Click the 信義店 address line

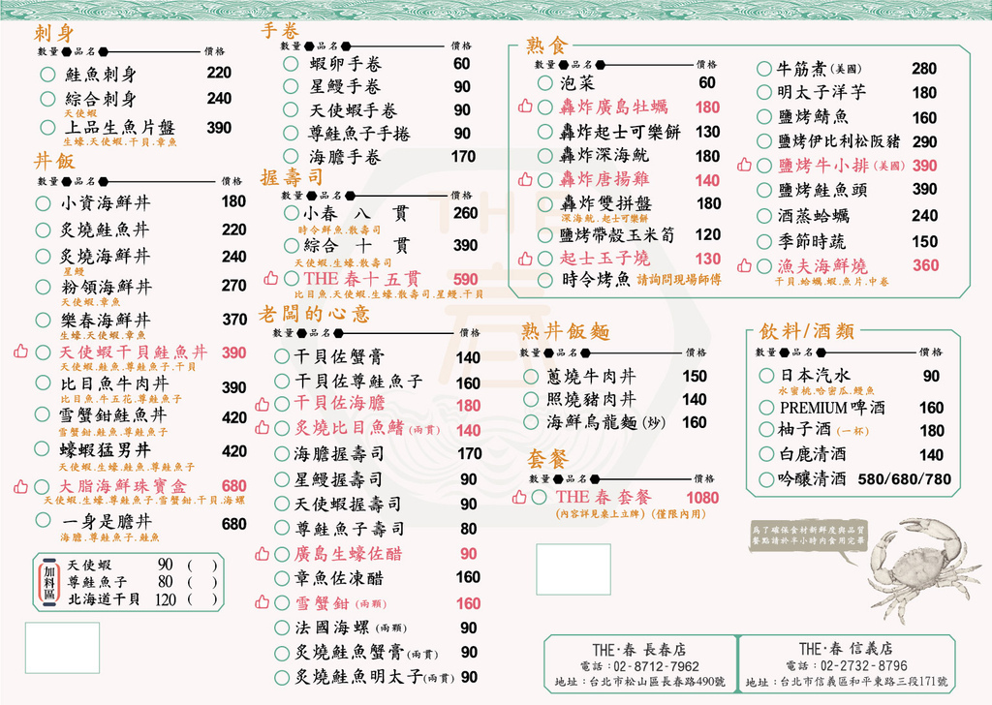(x=847, y=682)
